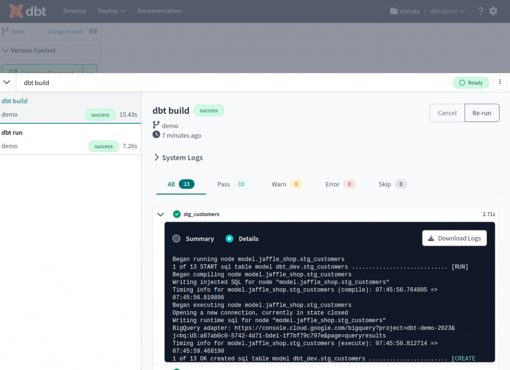Collapse the command drawer chevron beside dbt build

pyautogui.click(x=7, y=82)
